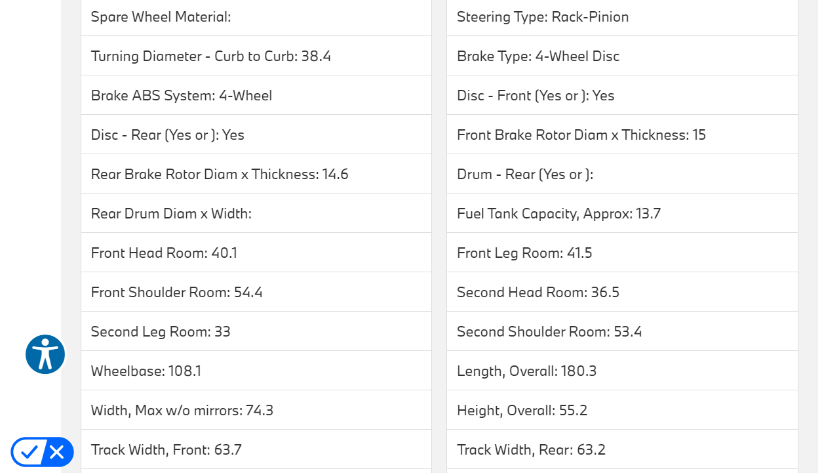Select the Track Width, Rear row
Viewport: 822px width, 473px height.
pos(531,450)
